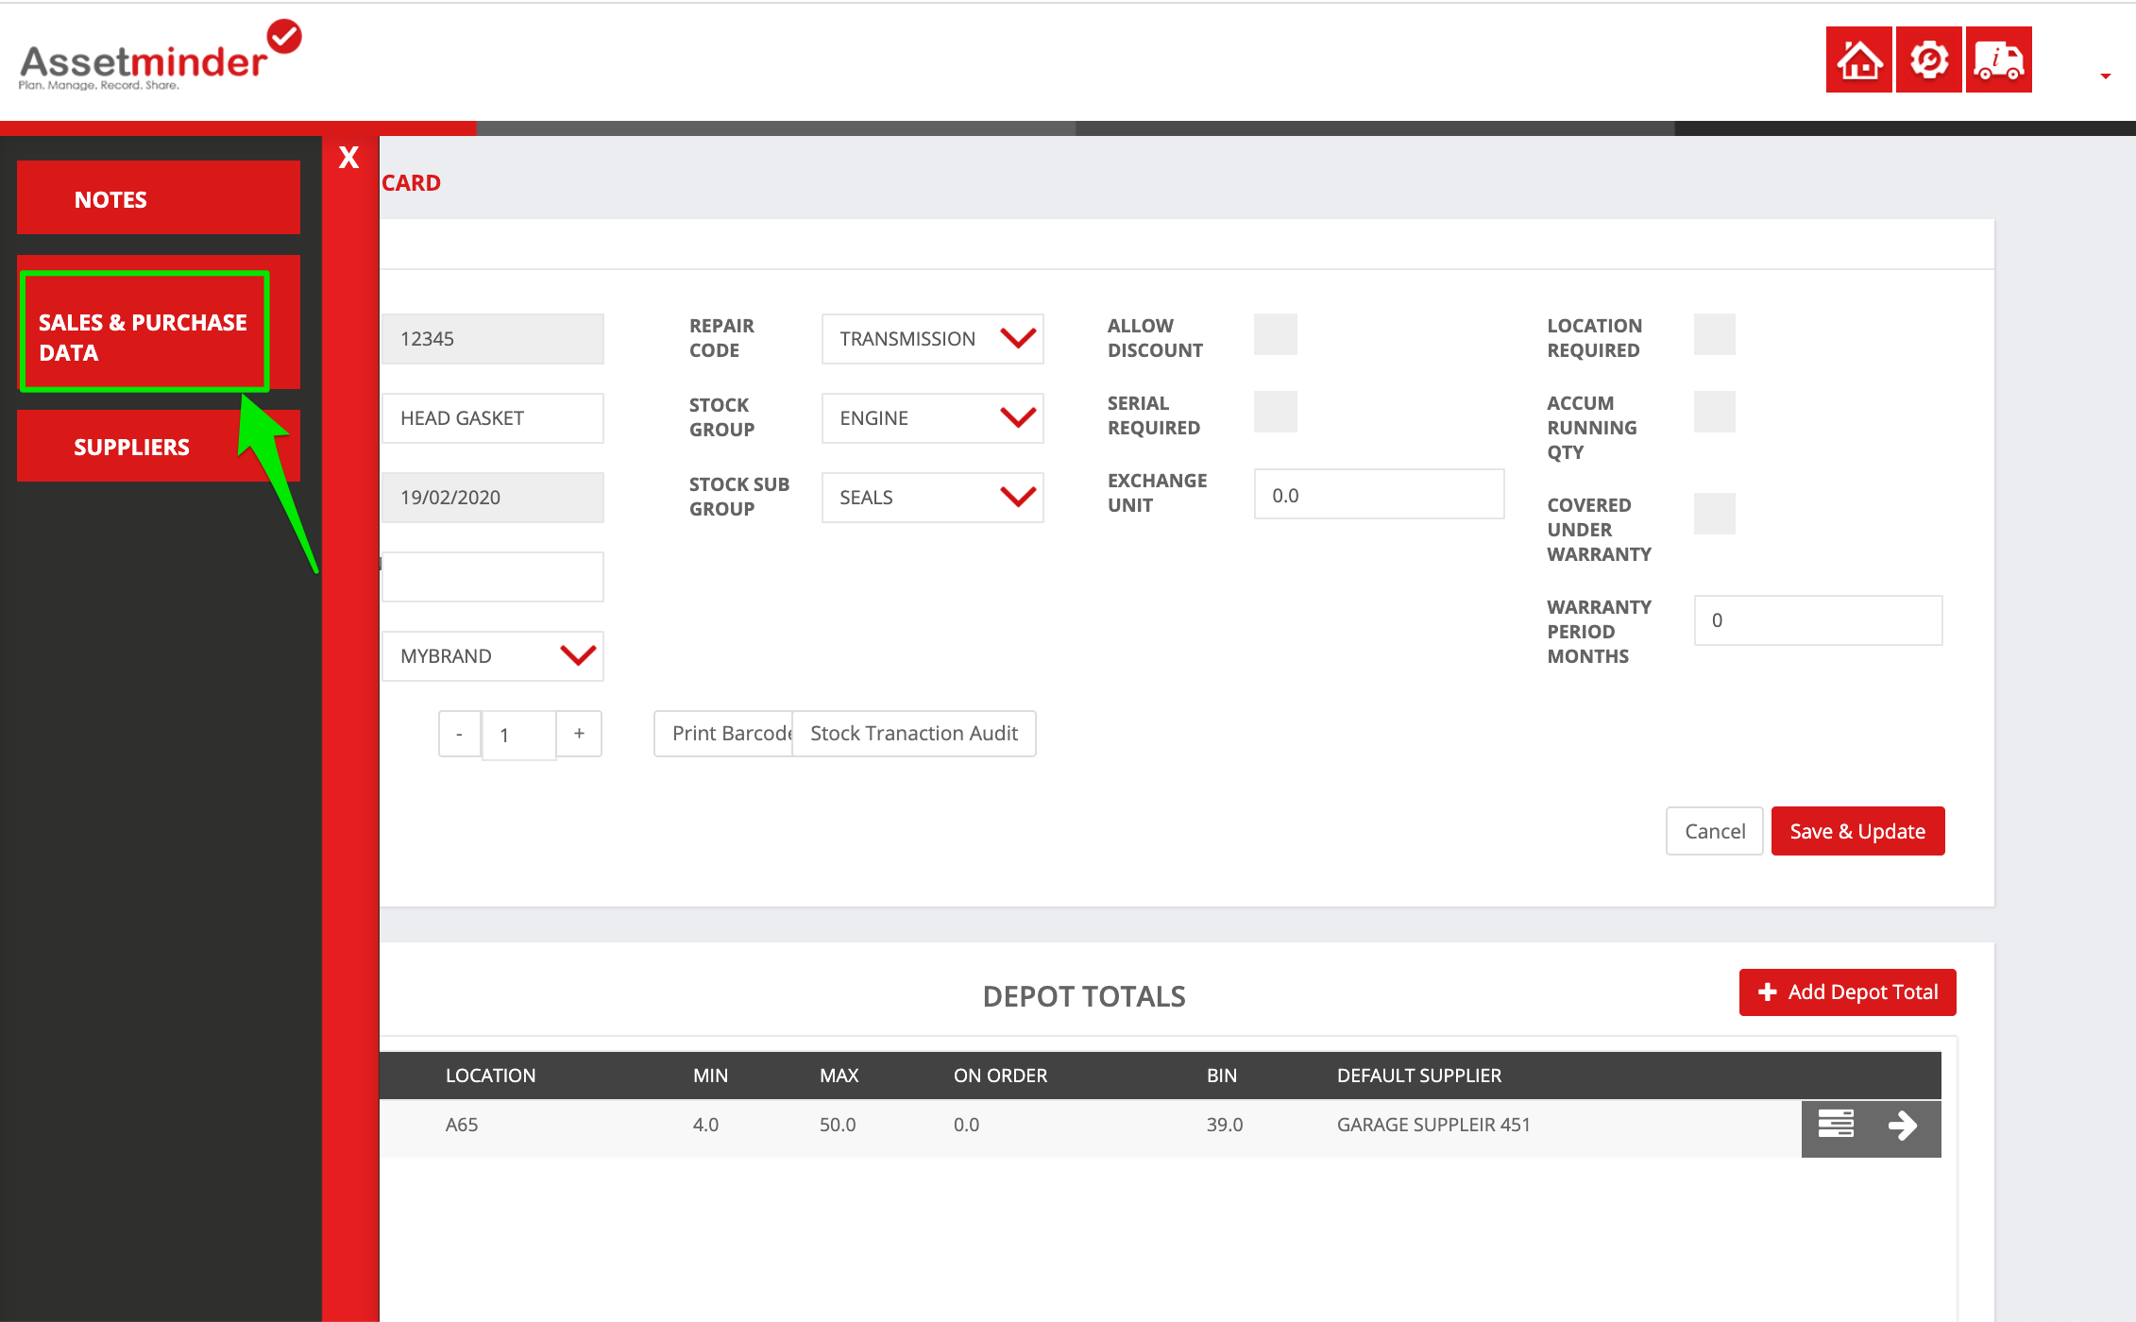The height and width of the screenshot is (1322, 2136).
Task: Click the arrow icon for row A65
Action: [x=1903, y=1125]
